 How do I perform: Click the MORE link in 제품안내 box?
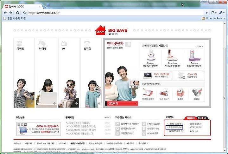click(199, 46)
